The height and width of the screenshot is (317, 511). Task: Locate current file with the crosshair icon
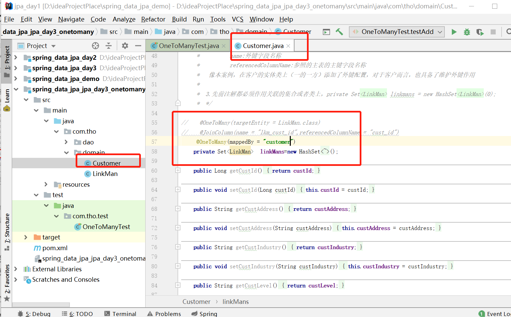point(95,46)
